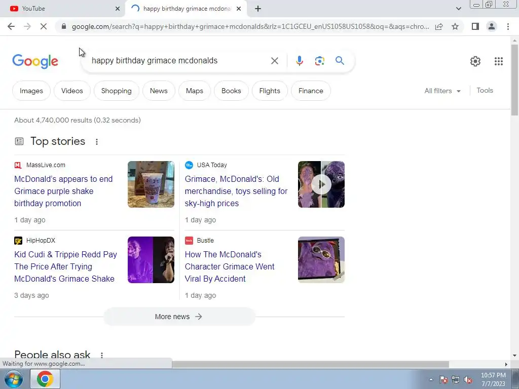Open Top stories three-dot options
The image size is (519, 389).
(x=97, y=142)
